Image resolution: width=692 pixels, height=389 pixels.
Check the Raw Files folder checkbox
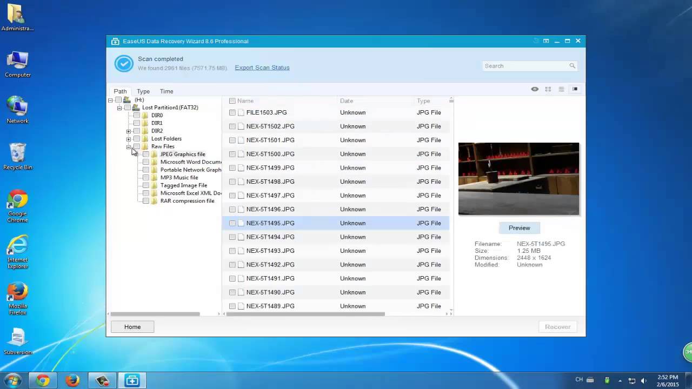[137, 146]
